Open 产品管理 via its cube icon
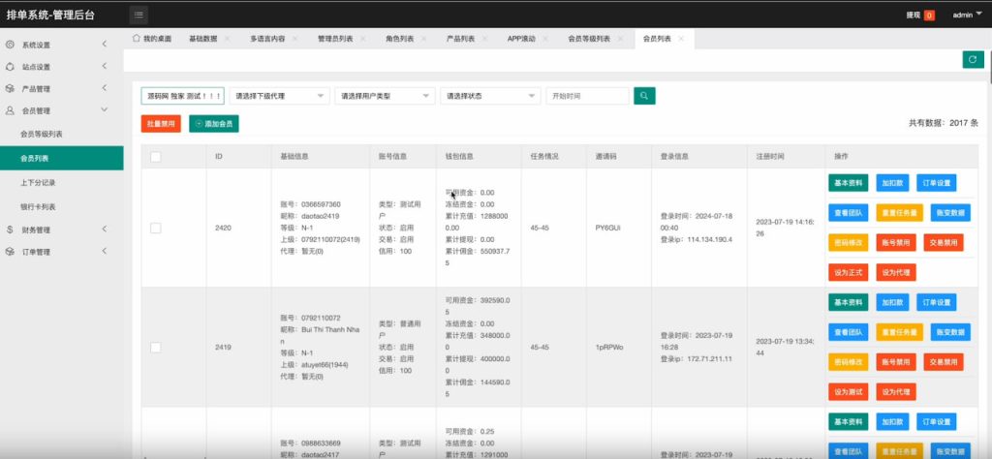Image resolution: width=992 pixels, height=459 pixels. click(x=10, y=88)
